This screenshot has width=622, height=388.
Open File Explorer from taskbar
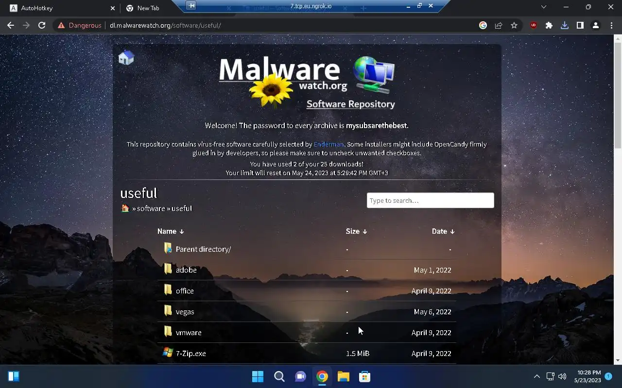343,376
